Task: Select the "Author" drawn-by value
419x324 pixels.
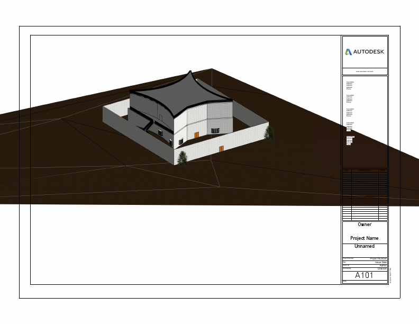Action: [383, 266]
